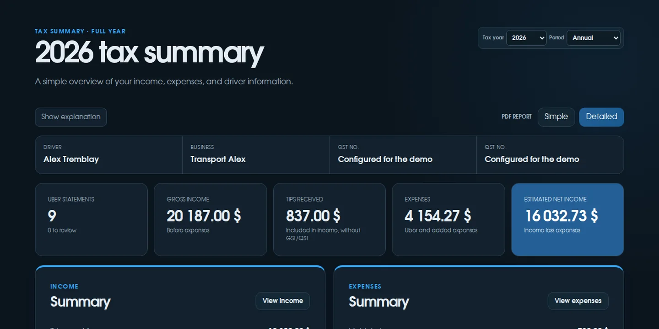Click the QST No. Configured for the demo value

click(x=532, y=159)
